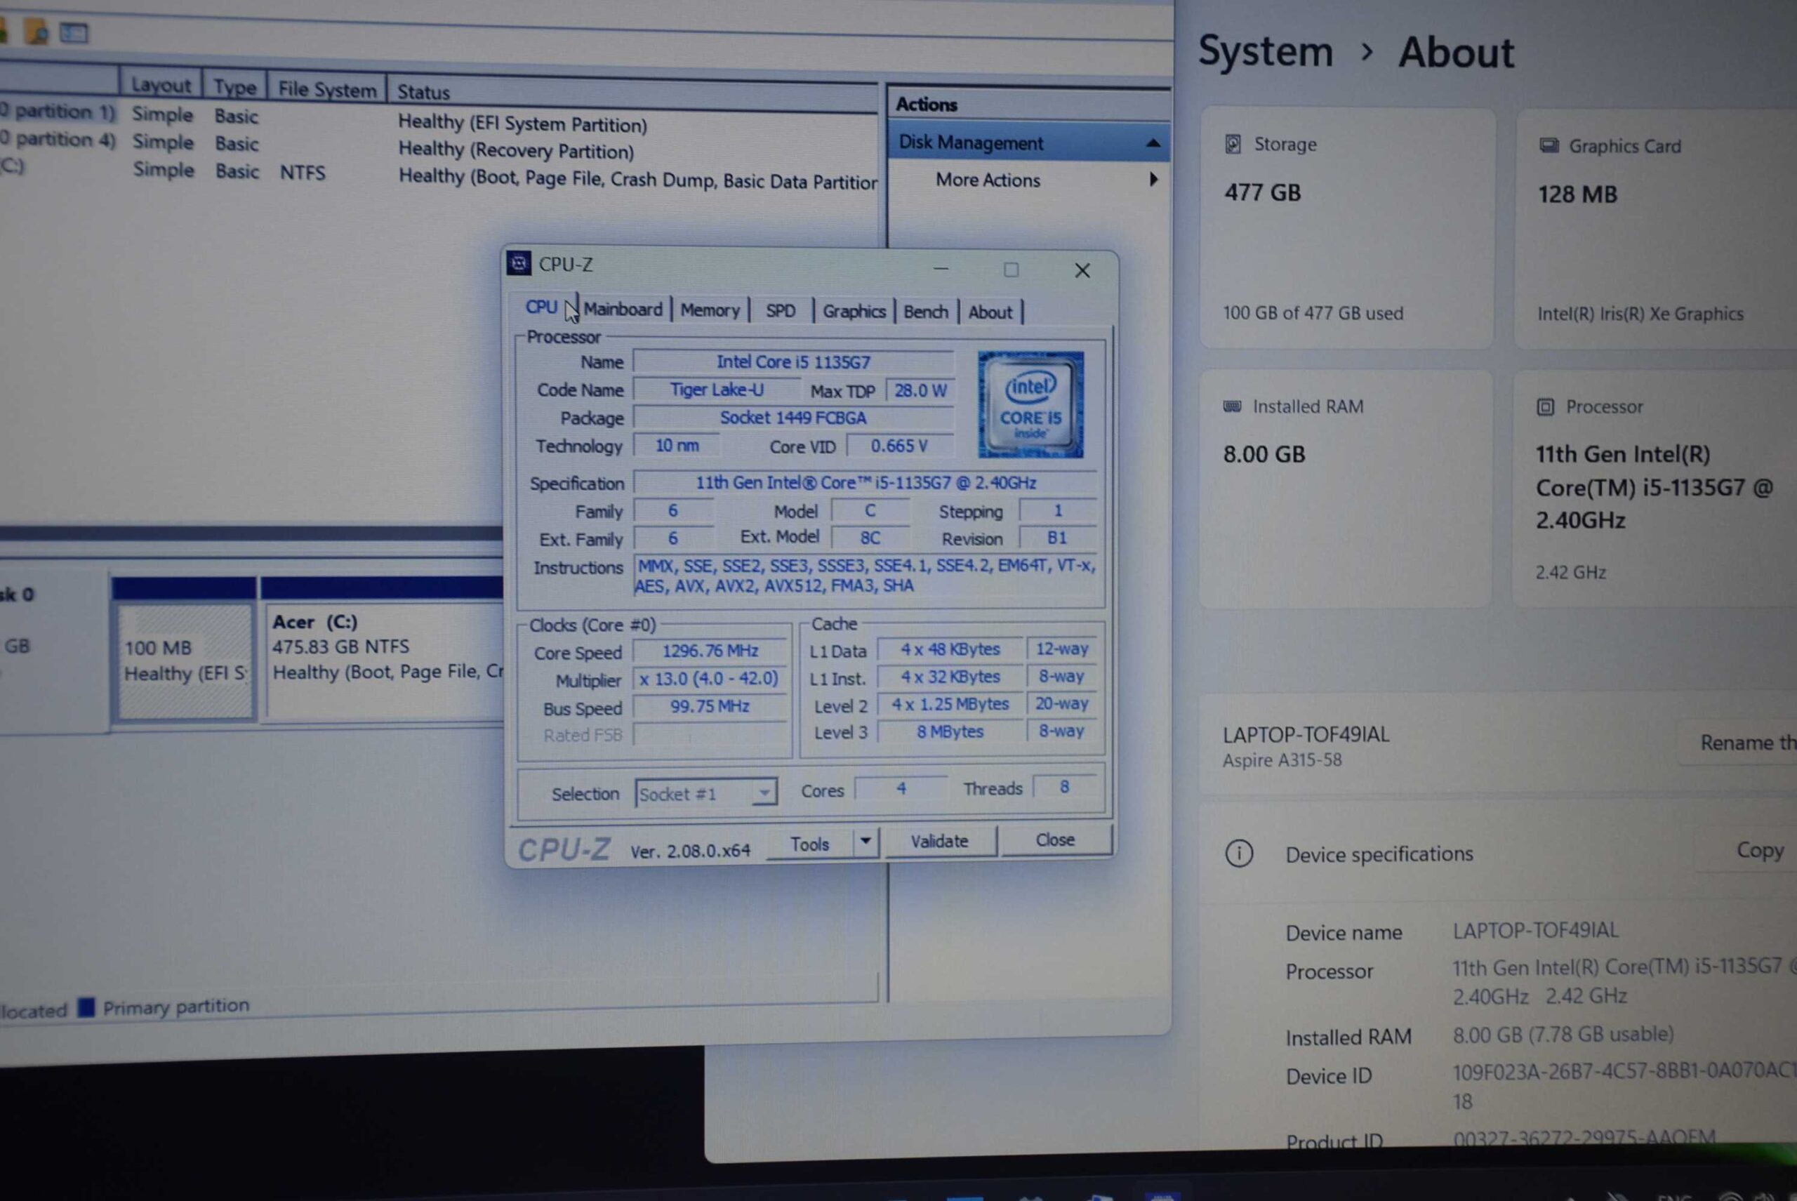
Task: Collapse the Disk Management actions section
Action: (1152, 143)
